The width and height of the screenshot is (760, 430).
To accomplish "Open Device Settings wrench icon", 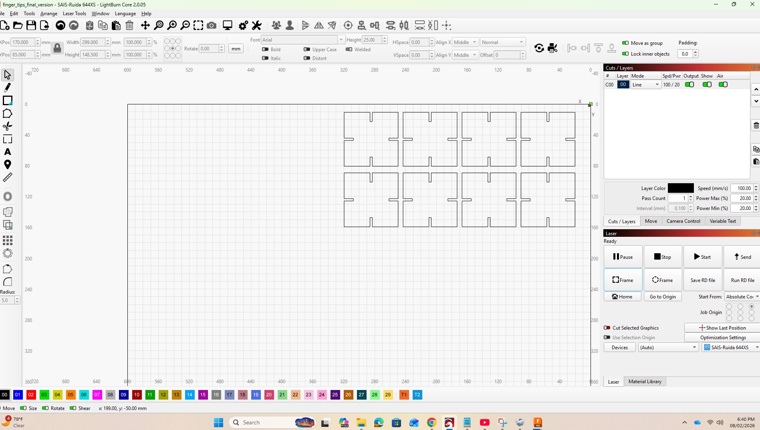I will click(x=257, y=26).
